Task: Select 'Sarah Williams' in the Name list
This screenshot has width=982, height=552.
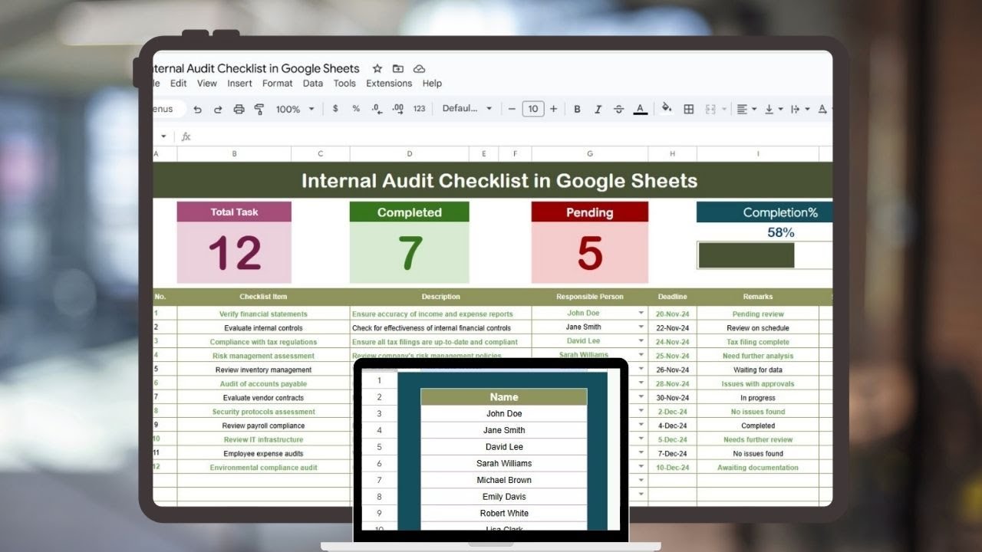Action: (504, 463)
